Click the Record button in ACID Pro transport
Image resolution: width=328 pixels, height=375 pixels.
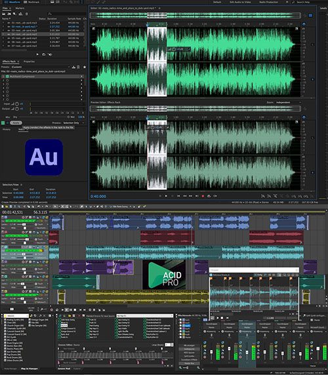tap(51, 309)
